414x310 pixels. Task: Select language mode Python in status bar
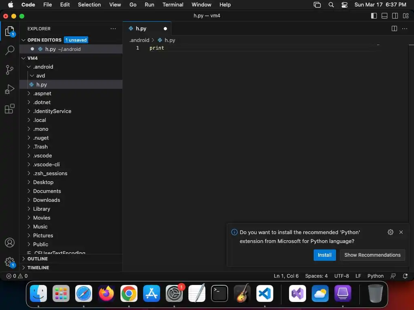coord(375,276)
